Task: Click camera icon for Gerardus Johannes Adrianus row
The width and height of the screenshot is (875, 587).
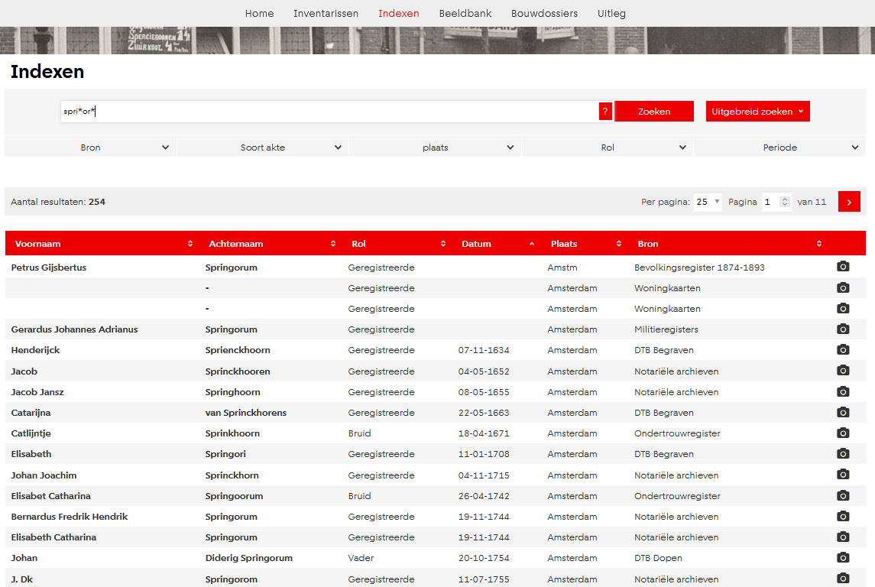Action: (843, 329)
